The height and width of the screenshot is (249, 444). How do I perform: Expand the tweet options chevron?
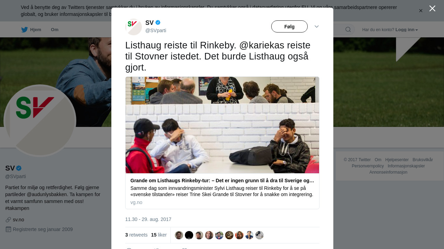(317, 27)
